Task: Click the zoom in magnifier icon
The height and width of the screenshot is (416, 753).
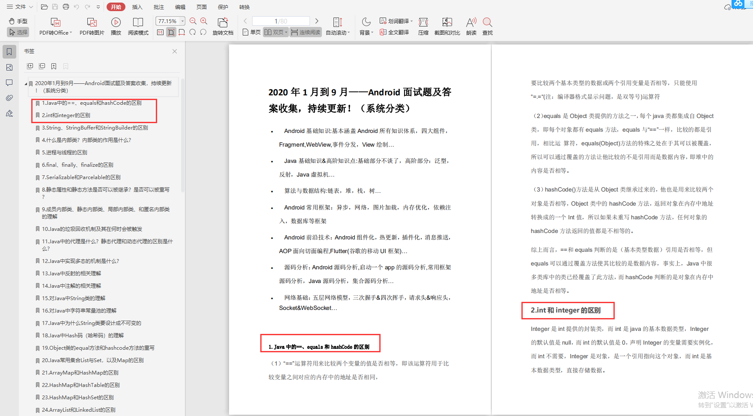Action: click(204, 21)
